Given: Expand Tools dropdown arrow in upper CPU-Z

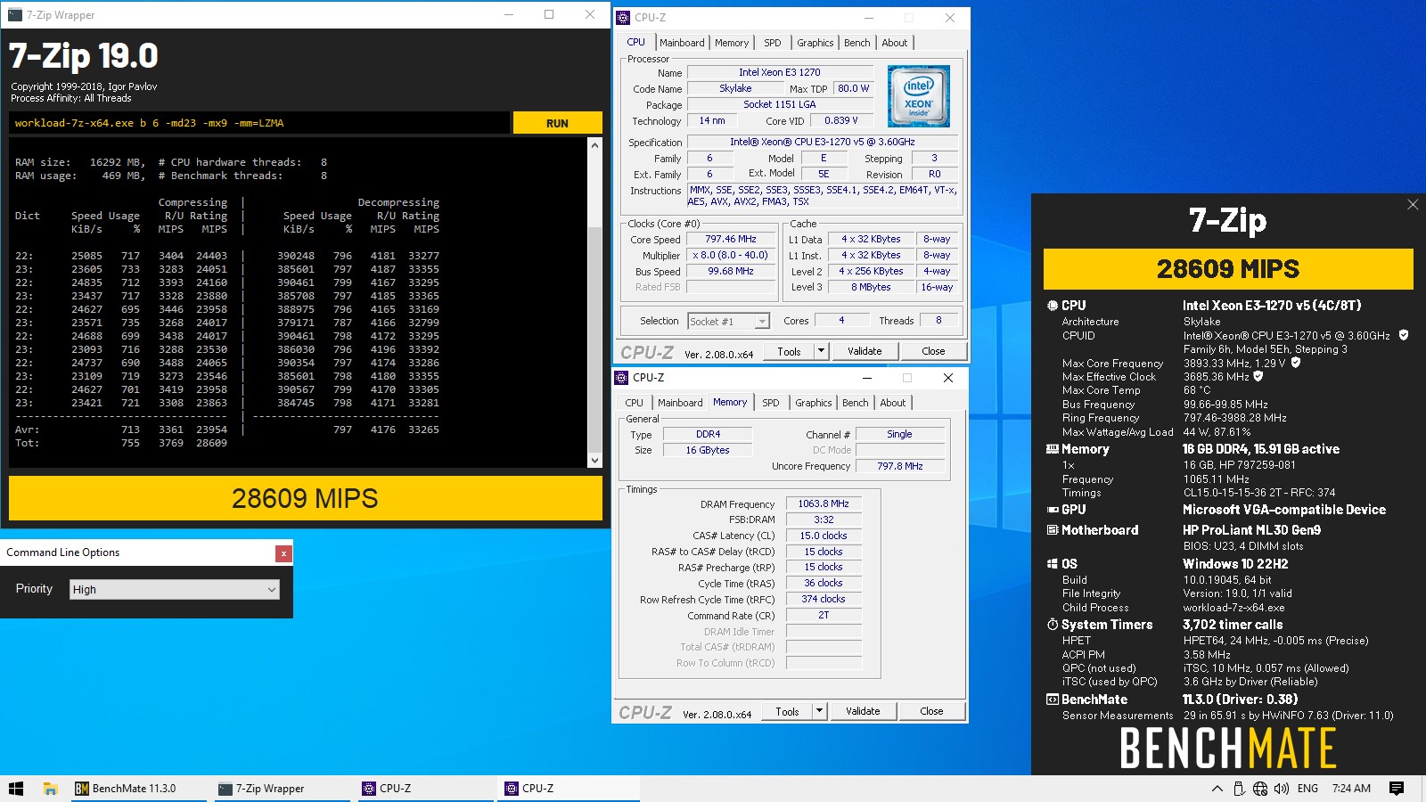Looking at the screenshot, I should (x=822, y=351).
